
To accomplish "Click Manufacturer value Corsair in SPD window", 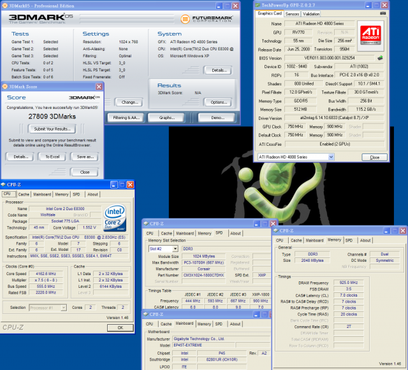I will pyautogui.click(x=203, y=269).
